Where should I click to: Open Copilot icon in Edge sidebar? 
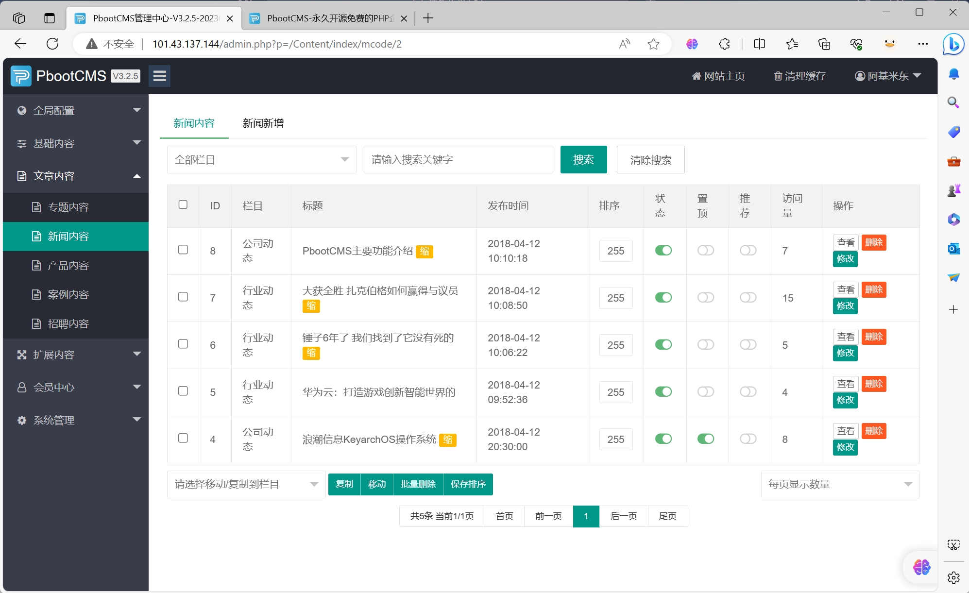(953, 44)
